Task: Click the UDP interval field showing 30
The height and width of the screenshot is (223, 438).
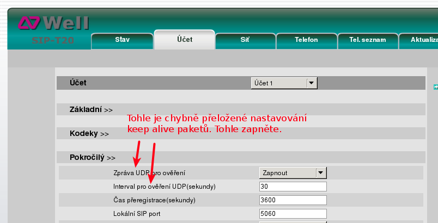Action: (293, 187)
